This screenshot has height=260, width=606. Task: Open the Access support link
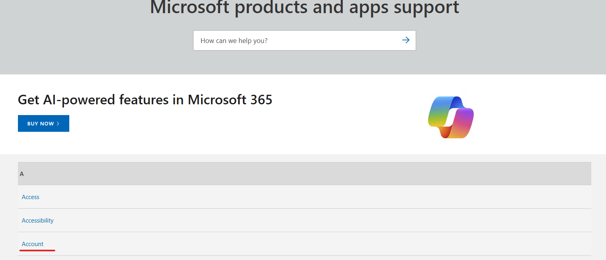pos(31,197)
